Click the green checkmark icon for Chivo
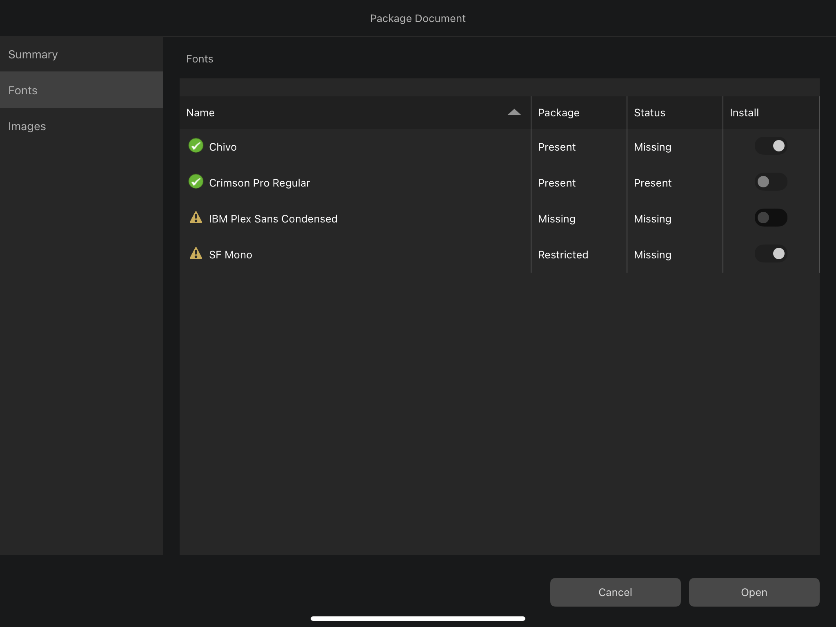 [196, 146]
